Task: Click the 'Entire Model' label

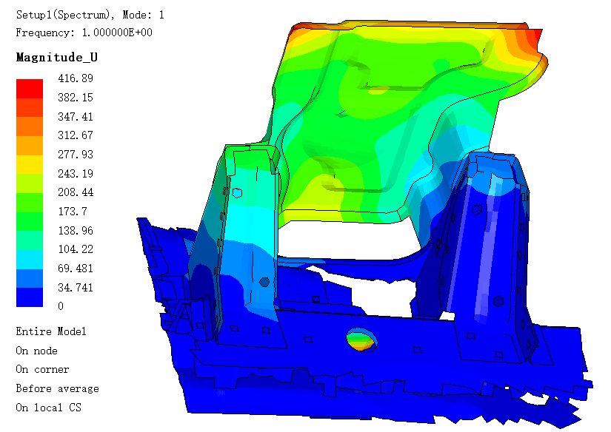Action: 51,331
